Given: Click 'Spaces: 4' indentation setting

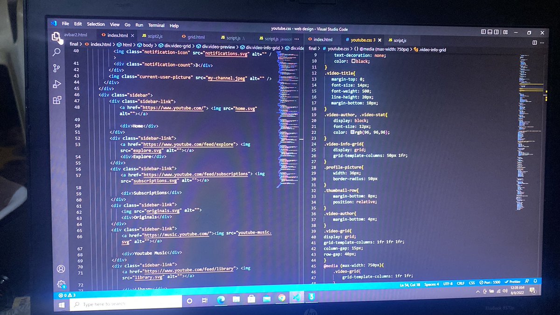Looking at the screenshot, I should [x=432, y=284].
